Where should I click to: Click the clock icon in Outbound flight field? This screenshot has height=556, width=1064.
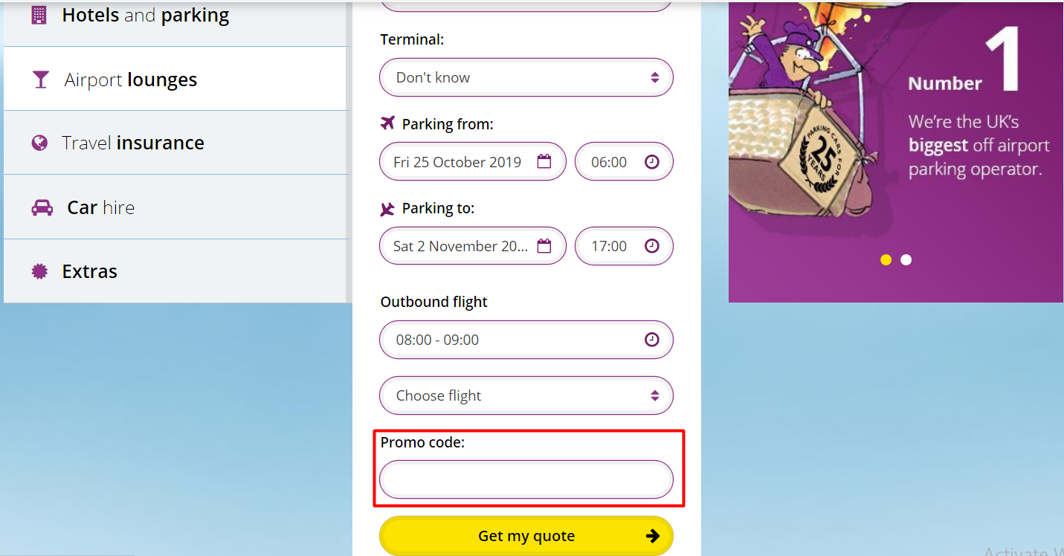[651, 339]
